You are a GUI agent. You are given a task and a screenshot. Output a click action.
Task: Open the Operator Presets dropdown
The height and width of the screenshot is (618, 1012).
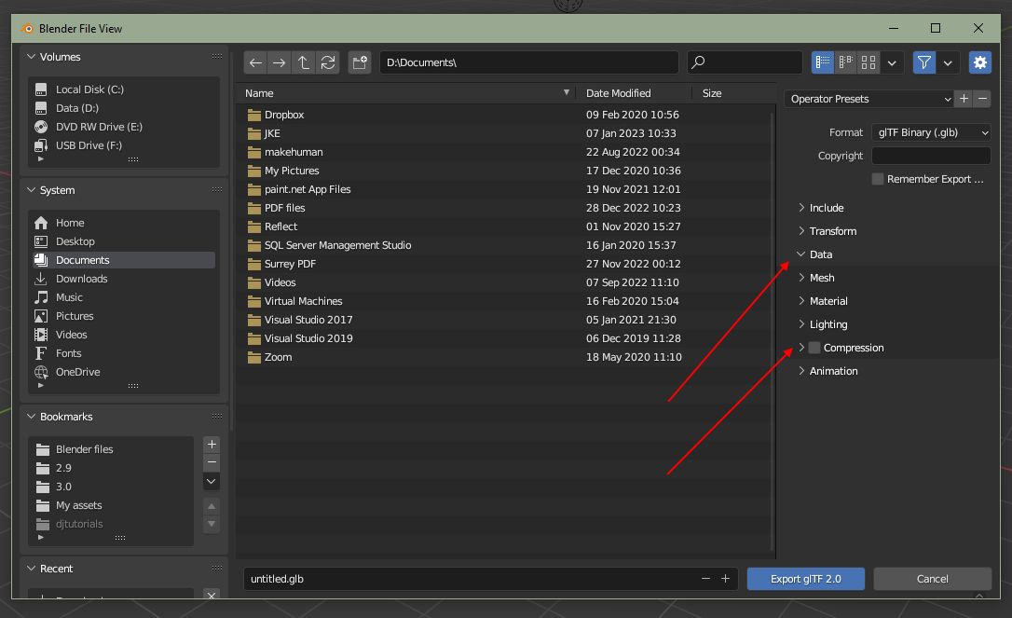(869, 99)
